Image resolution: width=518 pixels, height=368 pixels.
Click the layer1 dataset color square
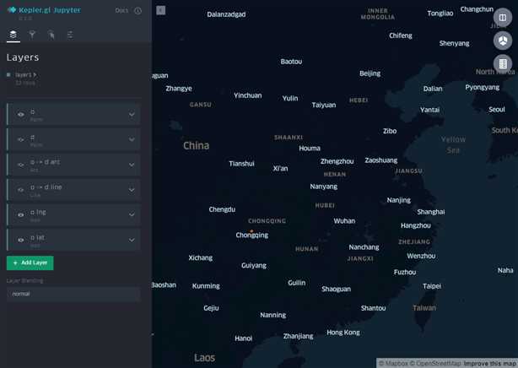(8, 75)
